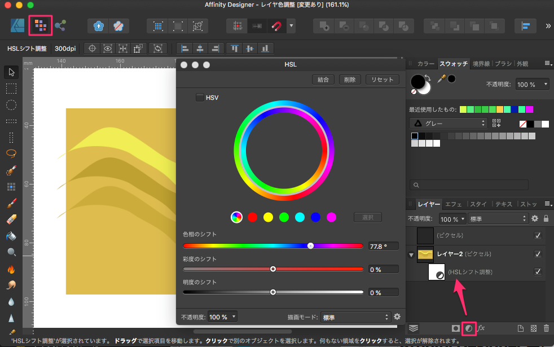Click the swatch search field
554x347 pixels.
pos(469,185)
